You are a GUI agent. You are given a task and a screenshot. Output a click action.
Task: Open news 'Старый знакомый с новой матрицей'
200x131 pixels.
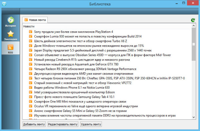tap(83, 83)
